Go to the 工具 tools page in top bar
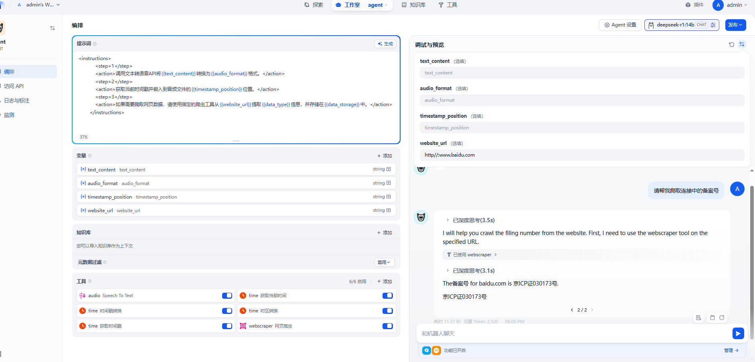 point(447,5)
